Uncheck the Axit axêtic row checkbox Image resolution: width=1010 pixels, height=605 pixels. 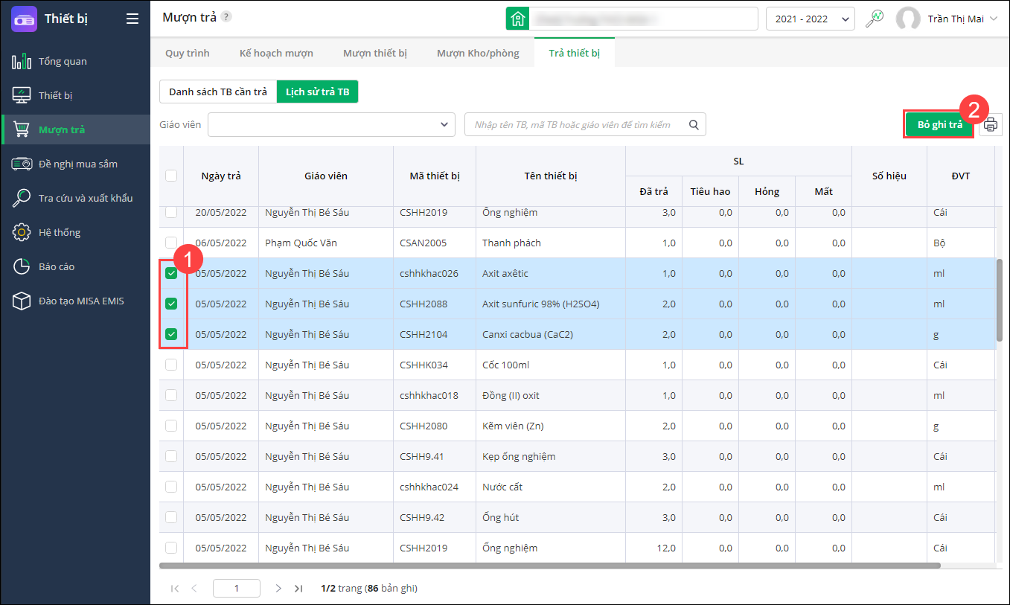(171, 273)
